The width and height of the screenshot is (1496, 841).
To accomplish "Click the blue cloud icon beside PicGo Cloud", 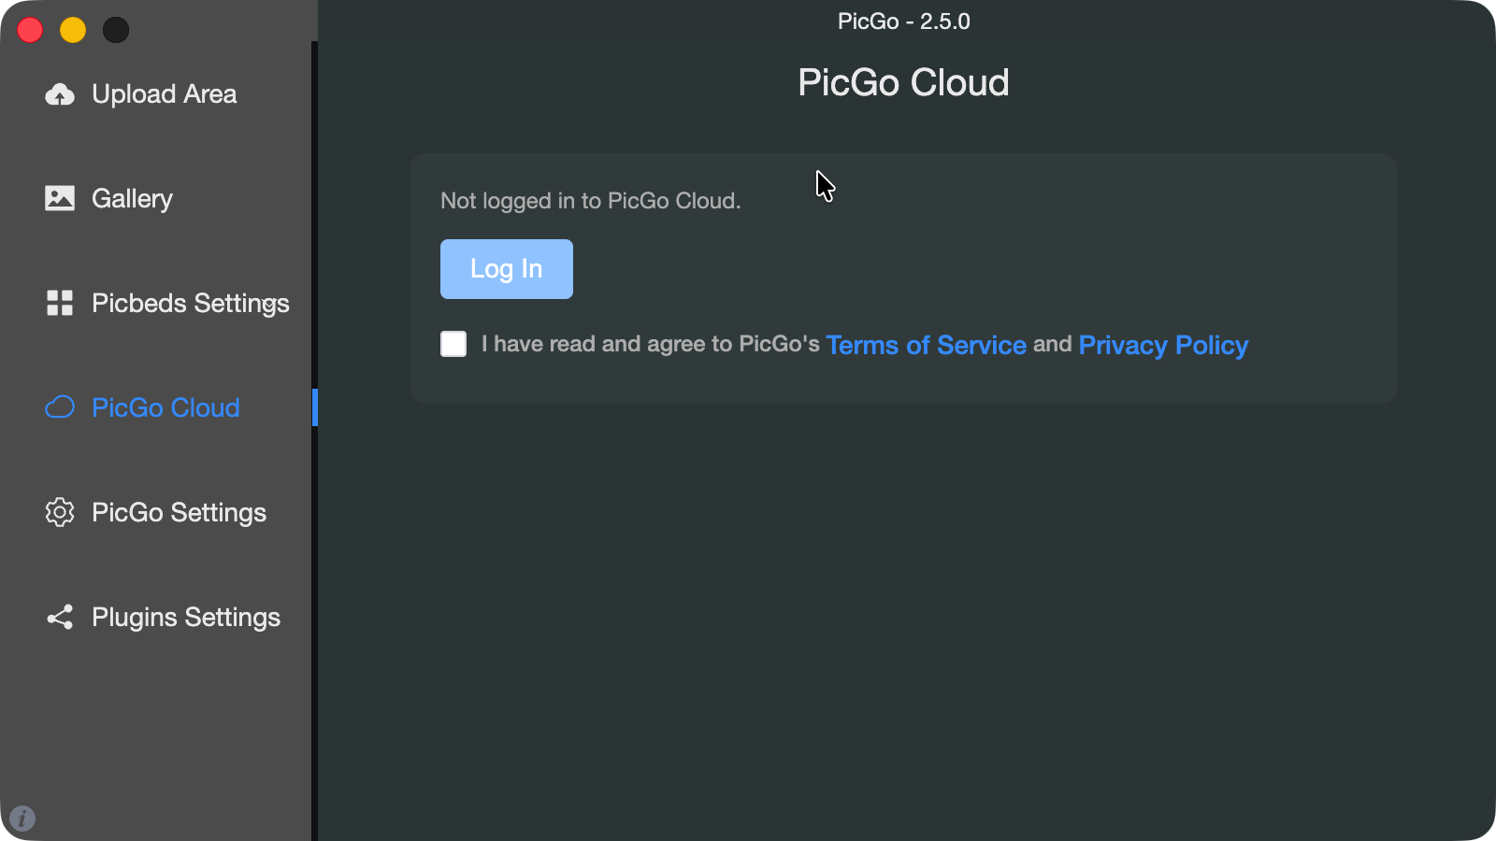I will click(x=59, y=407).
